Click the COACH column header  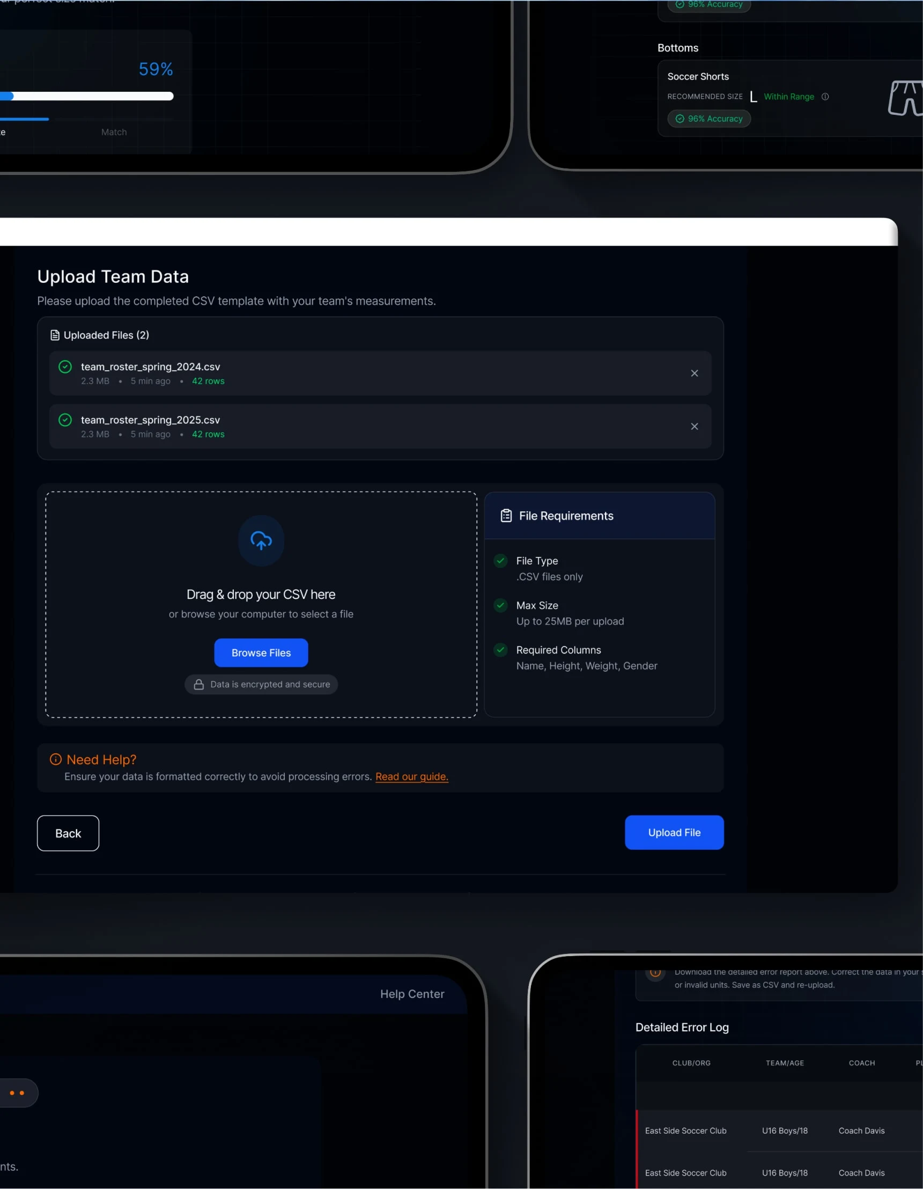click(x=862, y=1063)
